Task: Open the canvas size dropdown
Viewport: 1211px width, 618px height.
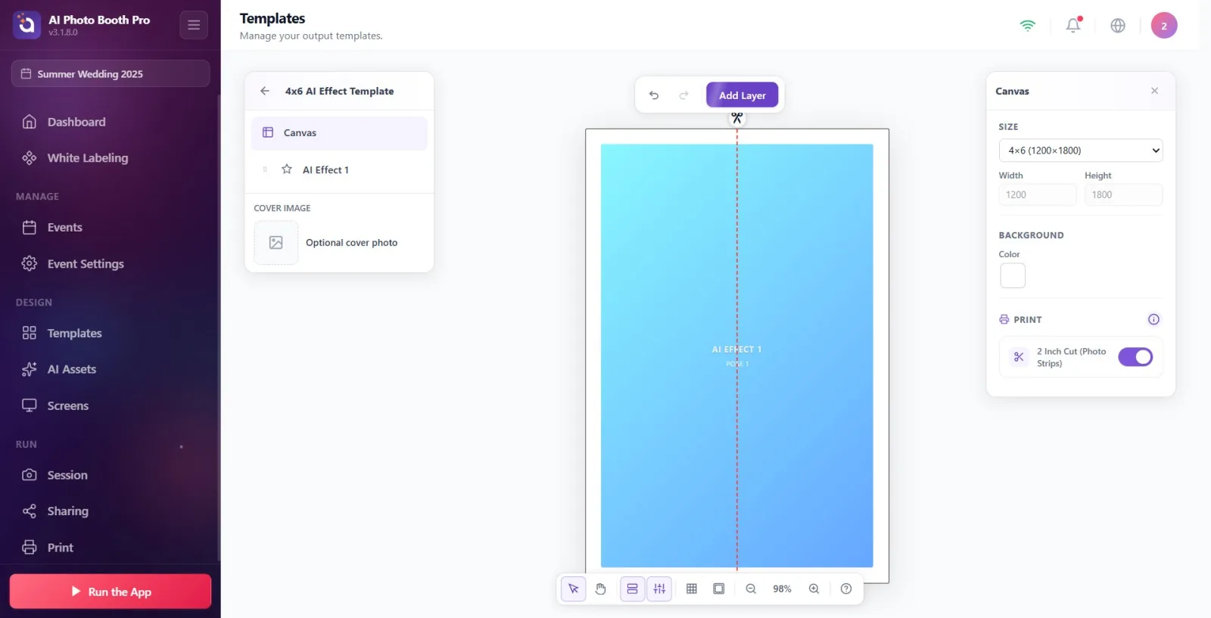Action: click(1081, 151)
